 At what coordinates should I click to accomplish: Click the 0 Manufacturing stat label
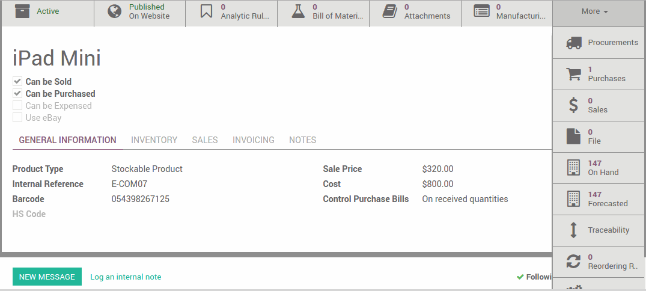(521, 11)
